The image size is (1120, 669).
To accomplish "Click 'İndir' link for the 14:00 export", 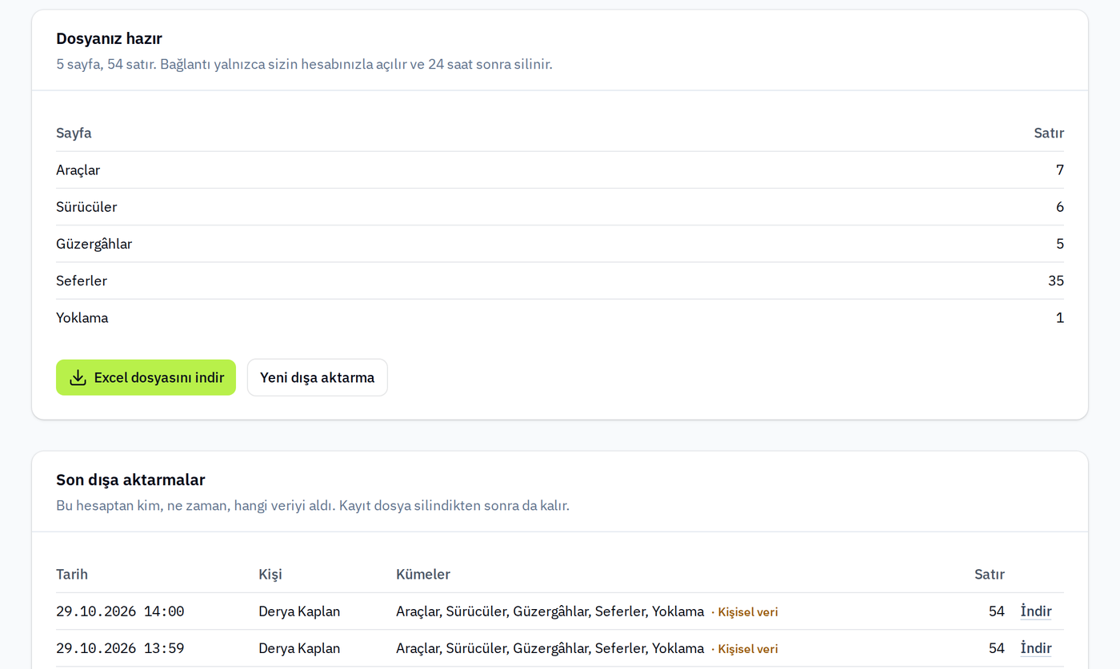I will (x=1036, y=611).
